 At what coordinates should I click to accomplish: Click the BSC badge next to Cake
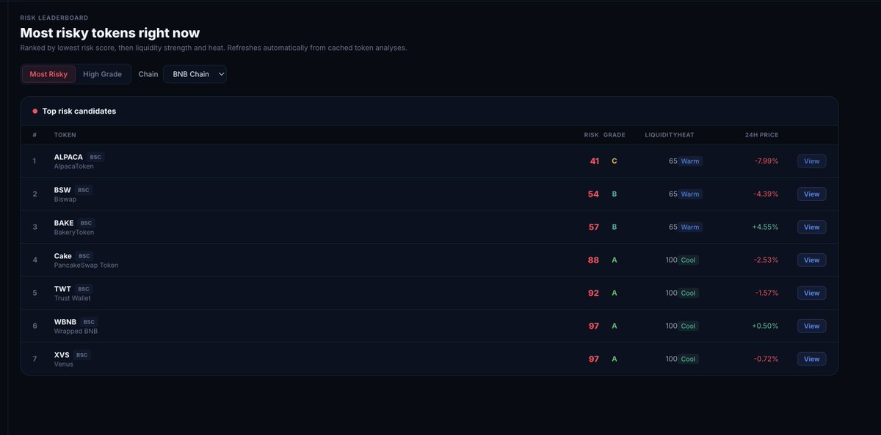84,256
